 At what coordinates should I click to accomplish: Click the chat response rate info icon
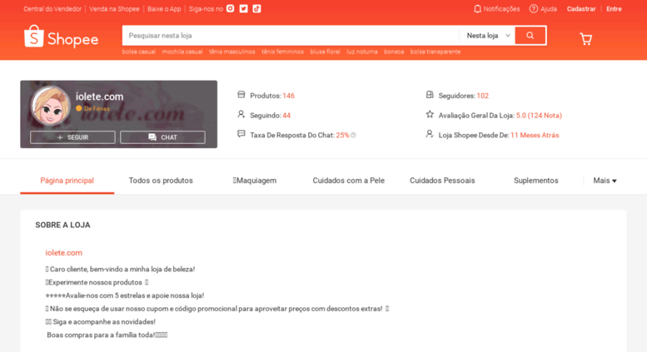pos(353,135)
